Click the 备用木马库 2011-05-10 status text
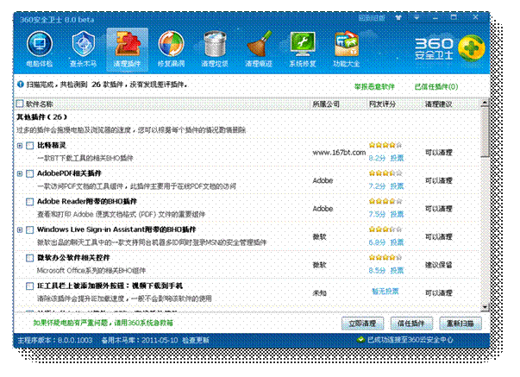The image size is (520, 377). 140,340
